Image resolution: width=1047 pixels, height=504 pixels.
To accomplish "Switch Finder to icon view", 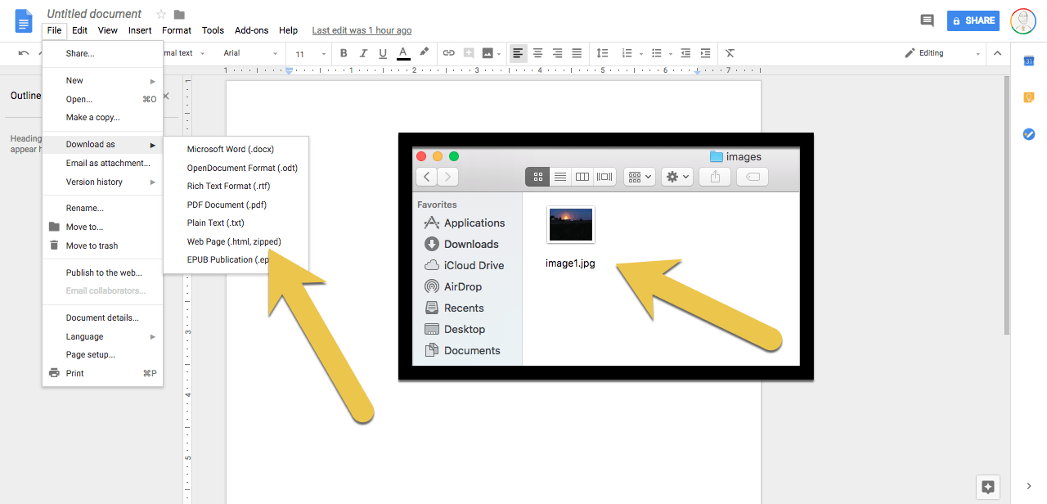I will pyautogui.click(x=537, y=176).
